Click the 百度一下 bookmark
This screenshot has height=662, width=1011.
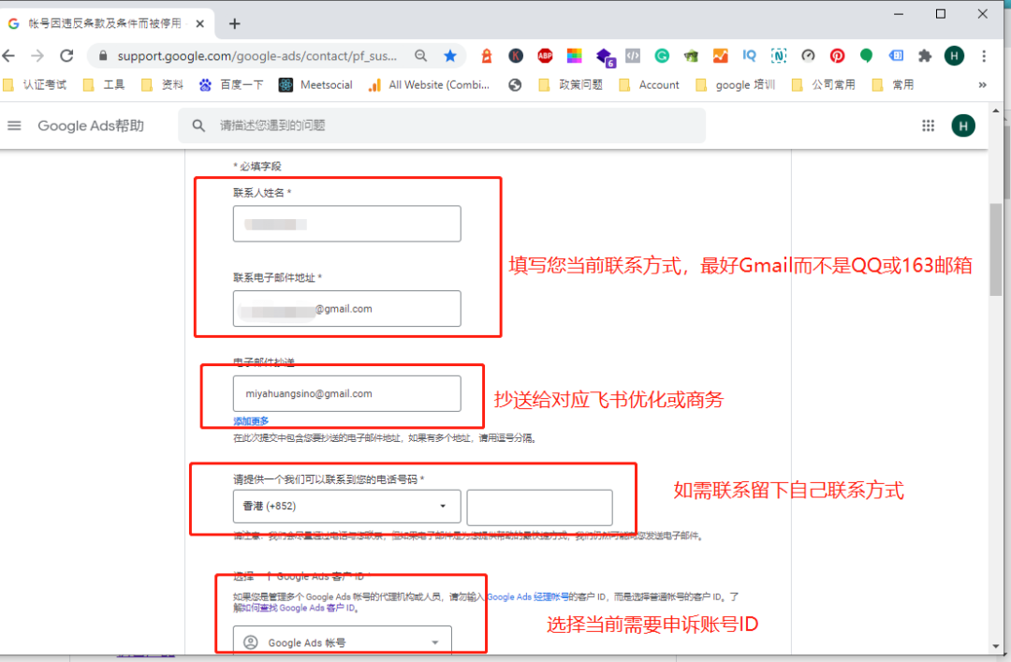(x=231, y=85)
